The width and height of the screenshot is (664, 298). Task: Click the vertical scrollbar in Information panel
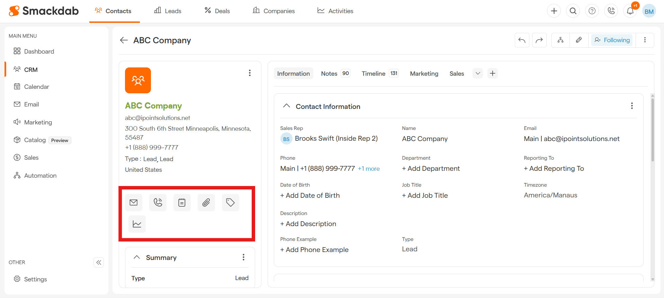click(653, 131)
